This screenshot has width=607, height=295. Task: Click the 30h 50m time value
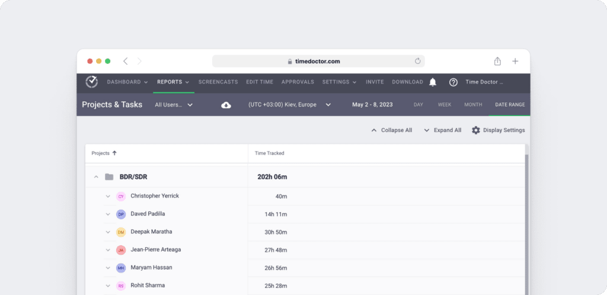(x=276, y=232)
